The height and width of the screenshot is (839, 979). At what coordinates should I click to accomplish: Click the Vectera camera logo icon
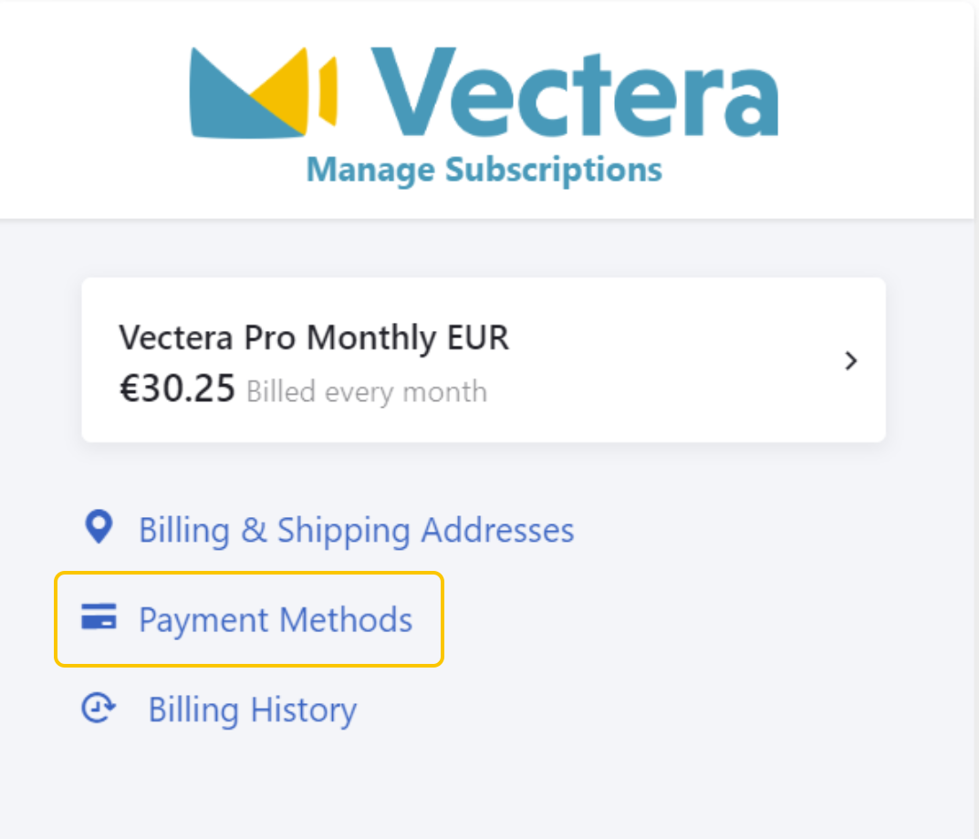pos(264,92)
